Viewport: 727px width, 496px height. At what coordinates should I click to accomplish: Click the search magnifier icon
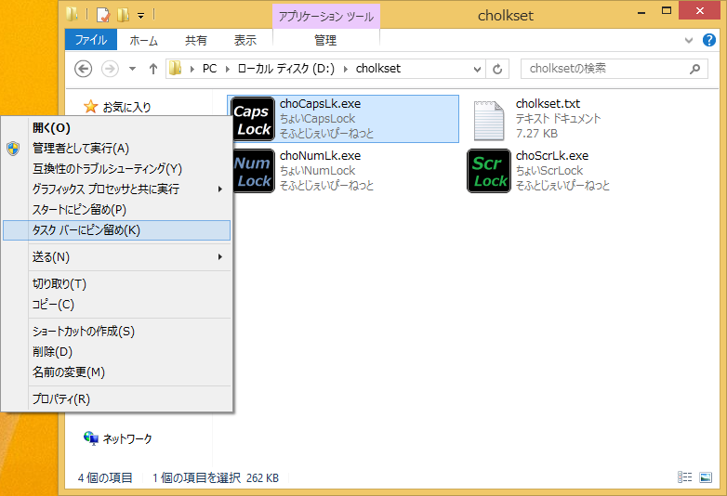[694, 69]
